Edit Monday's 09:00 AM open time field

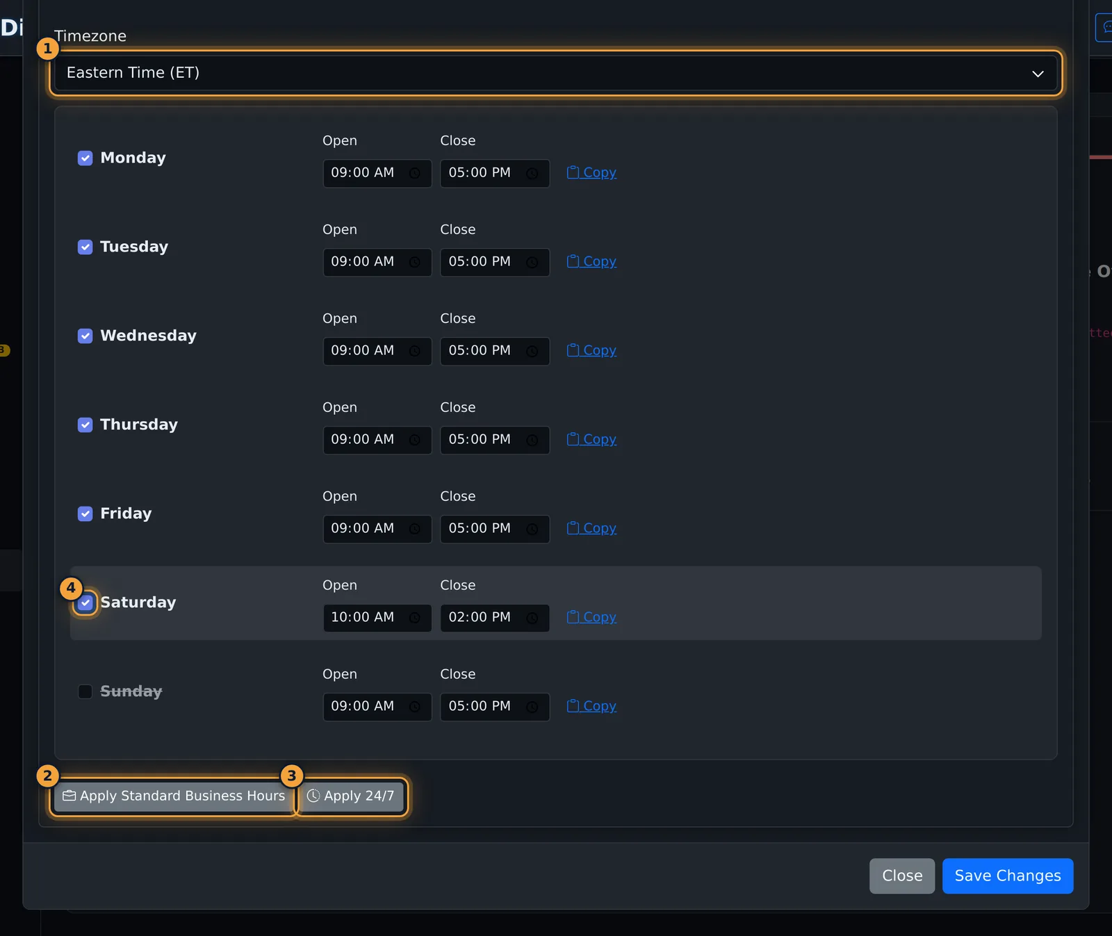coord(377,173)
